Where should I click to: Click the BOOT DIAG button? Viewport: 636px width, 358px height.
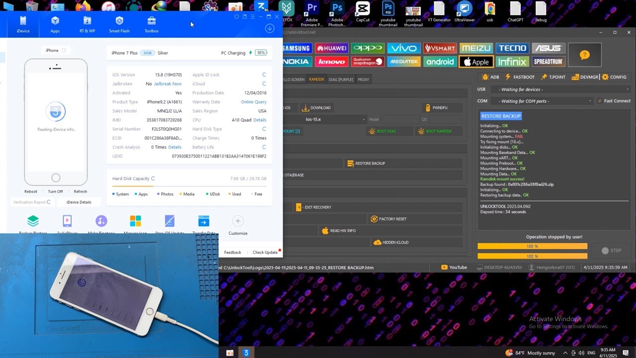pos(390,131)
